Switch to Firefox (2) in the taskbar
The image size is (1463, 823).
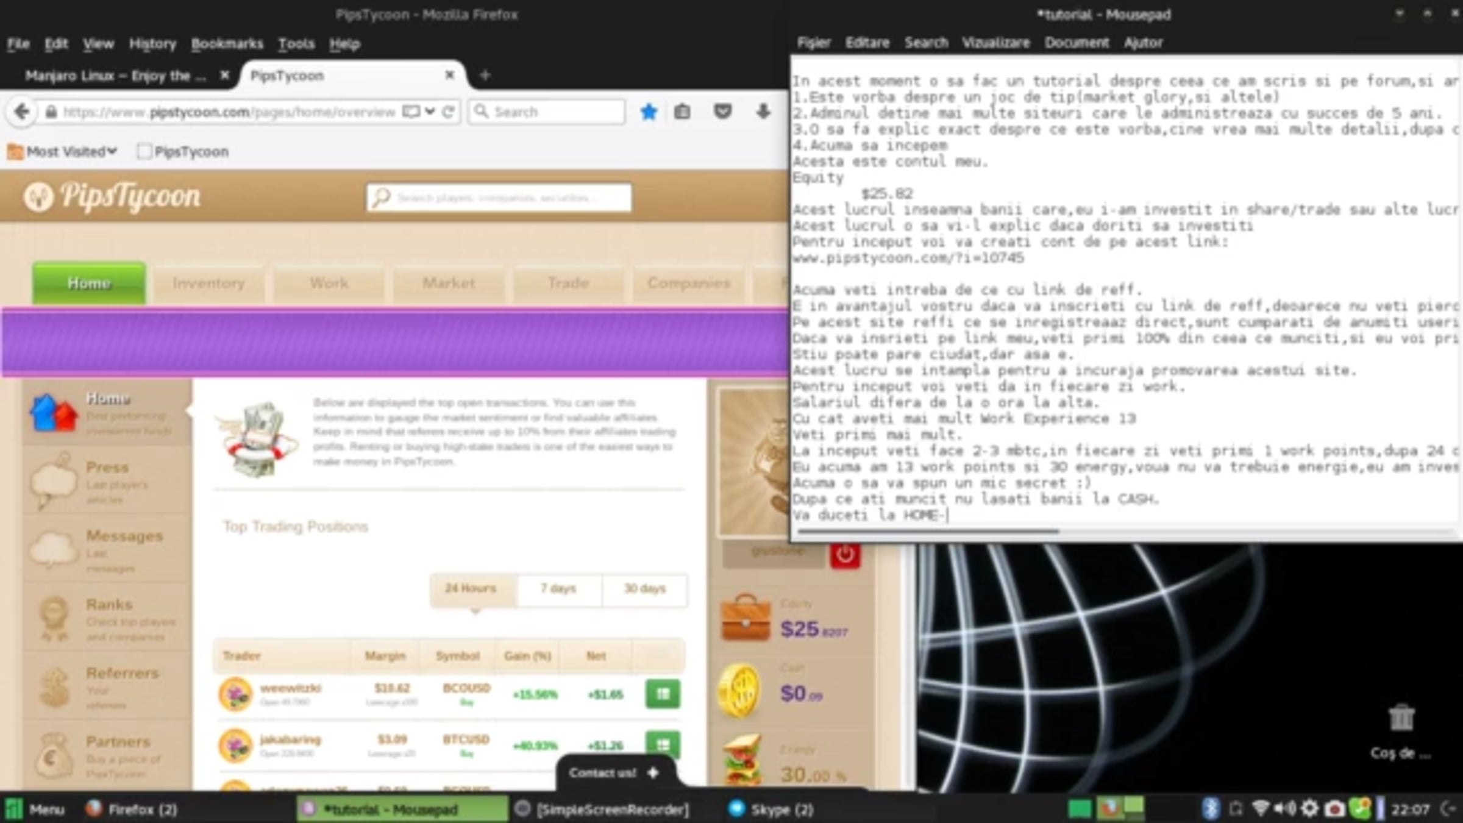coord(132,809)
